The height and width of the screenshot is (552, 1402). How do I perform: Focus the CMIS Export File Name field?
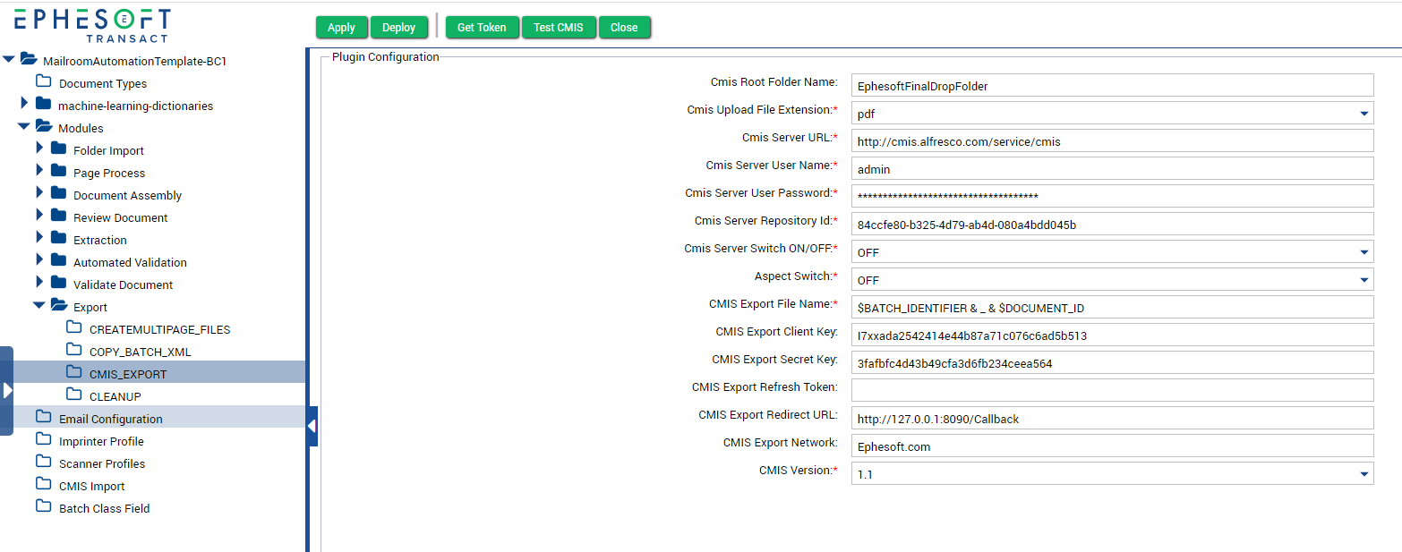click(1112, 307)
